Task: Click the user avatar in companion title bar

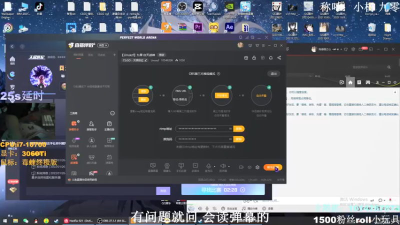Action: tap(240, 45)
